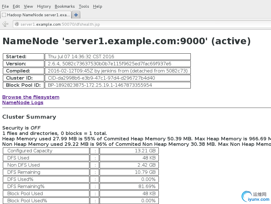The image size is (271, 204).
Task: Open the View menu
Action: coord(28,6)
